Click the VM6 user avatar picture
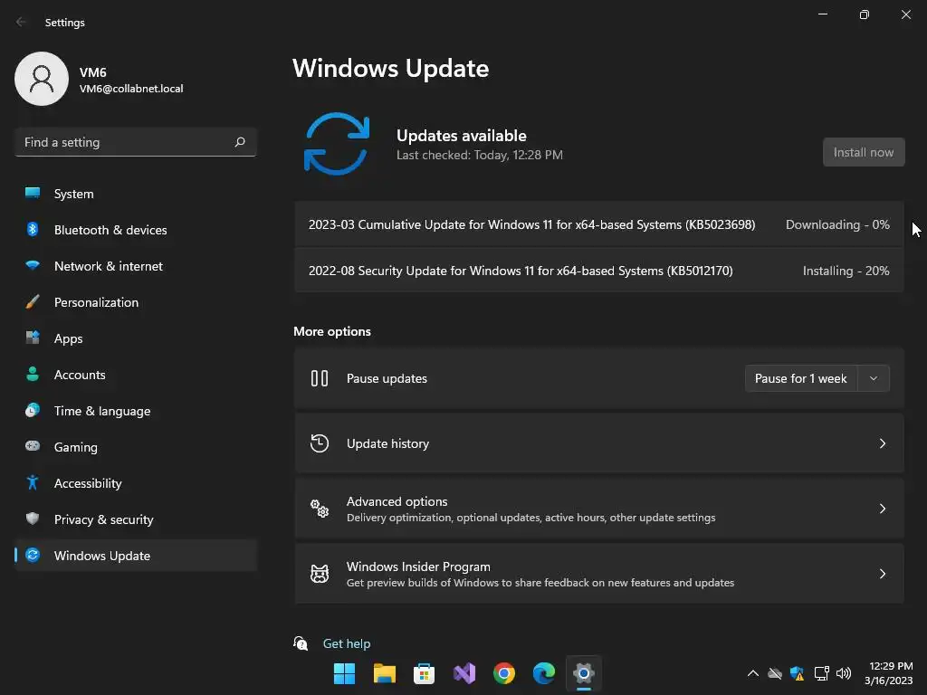The height and width of the screenshot is (695, 927). click(x=42, y=79)
